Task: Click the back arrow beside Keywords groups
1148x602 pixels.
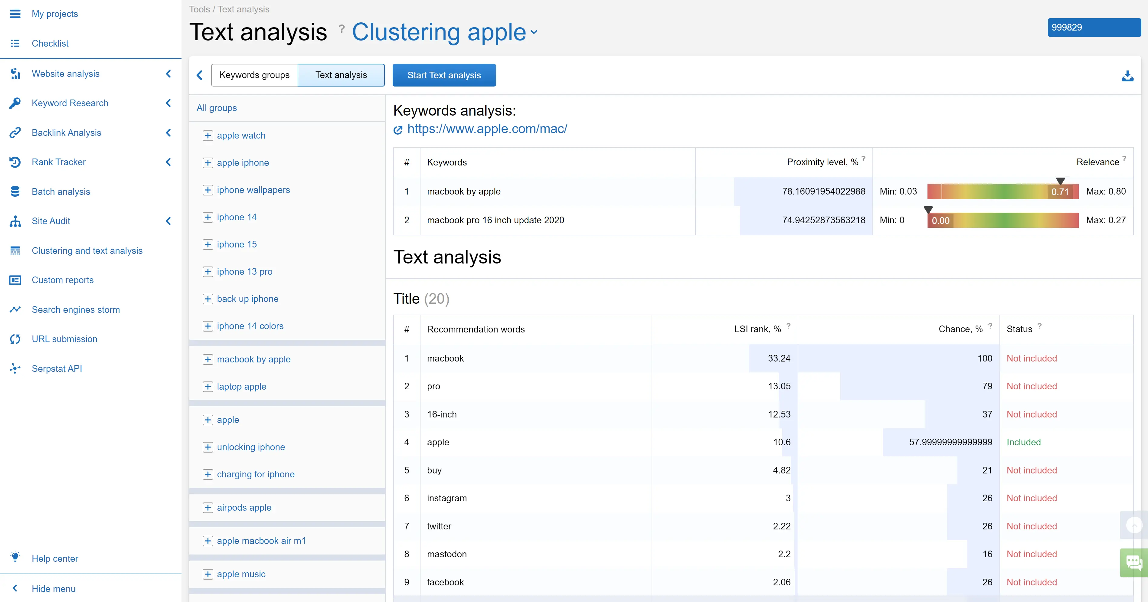Action: [200, 75]
